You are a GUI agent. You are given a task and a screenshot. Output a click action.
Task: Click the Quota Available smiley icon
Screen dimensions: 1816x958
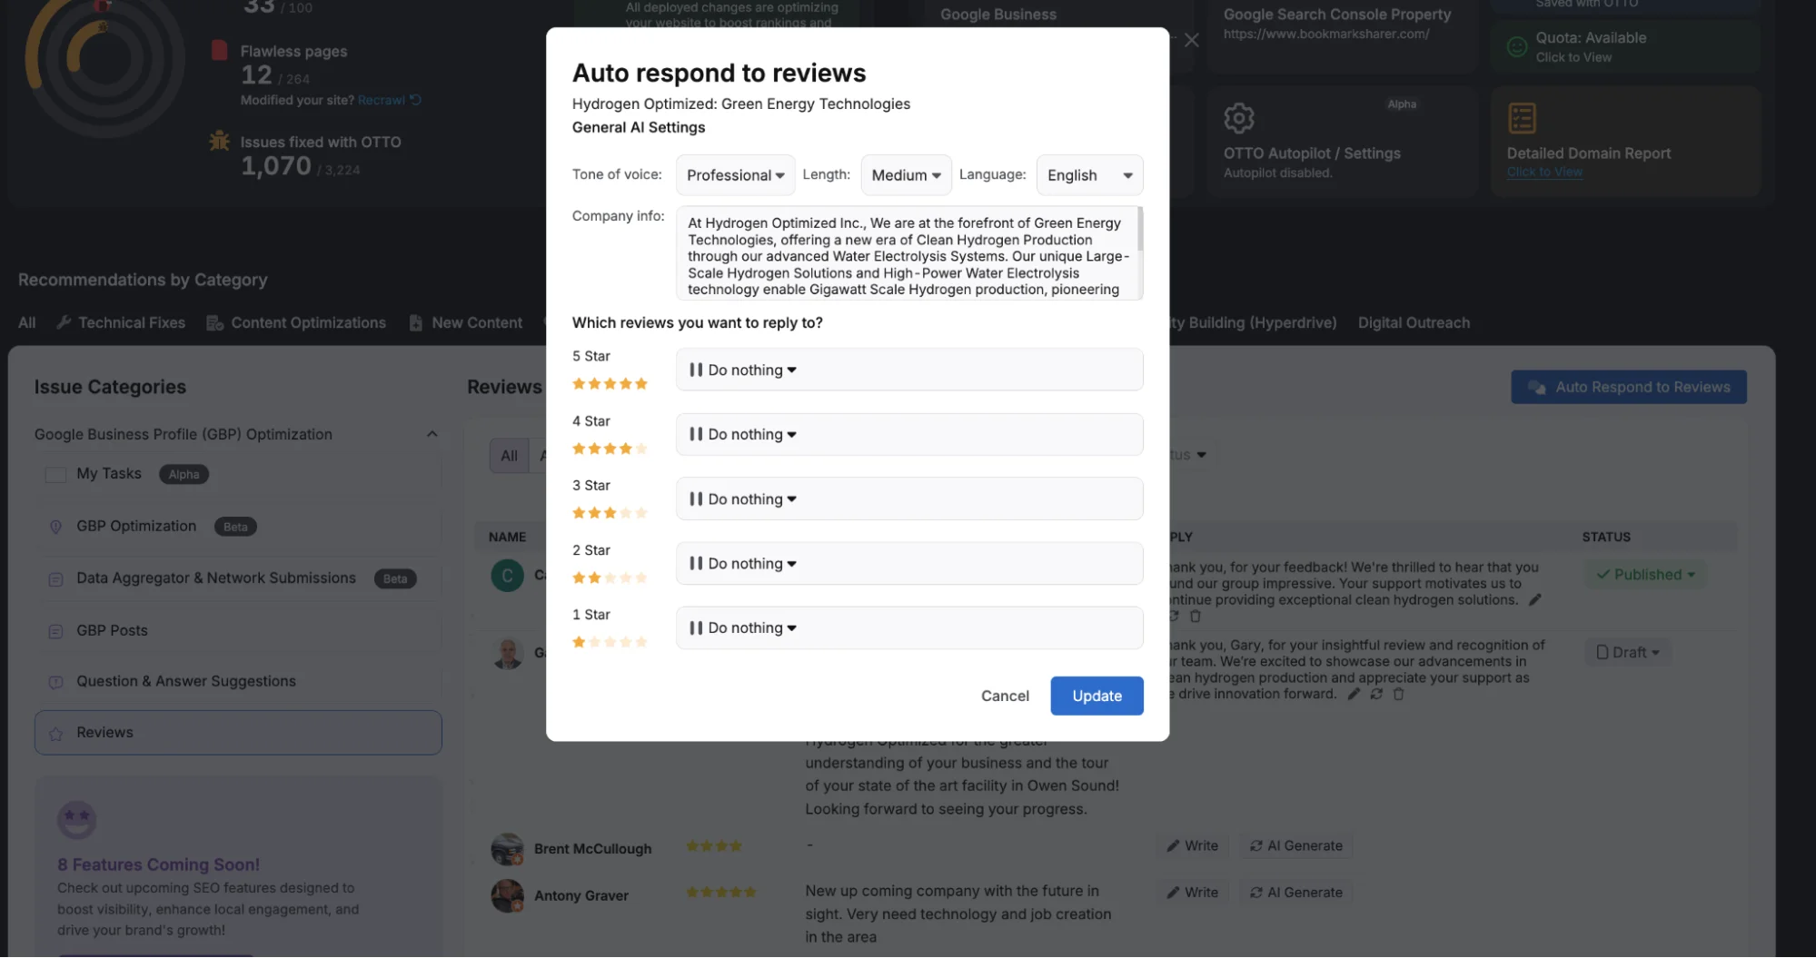(1516, 47)
